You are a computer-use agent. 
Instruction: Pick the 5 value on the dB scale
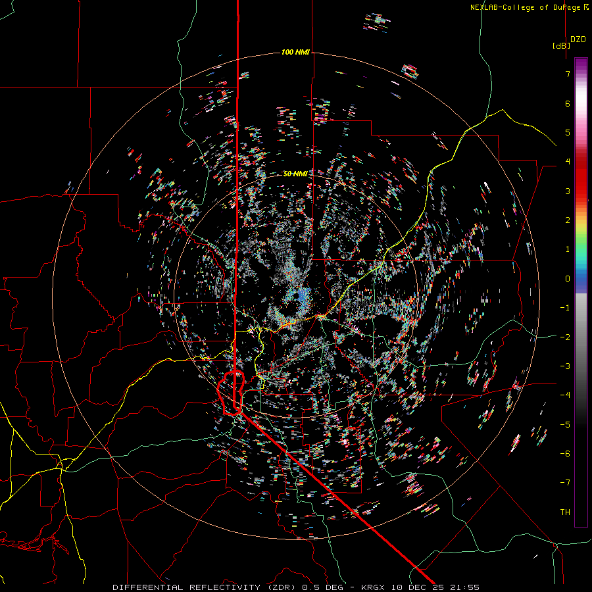(568, 132)
